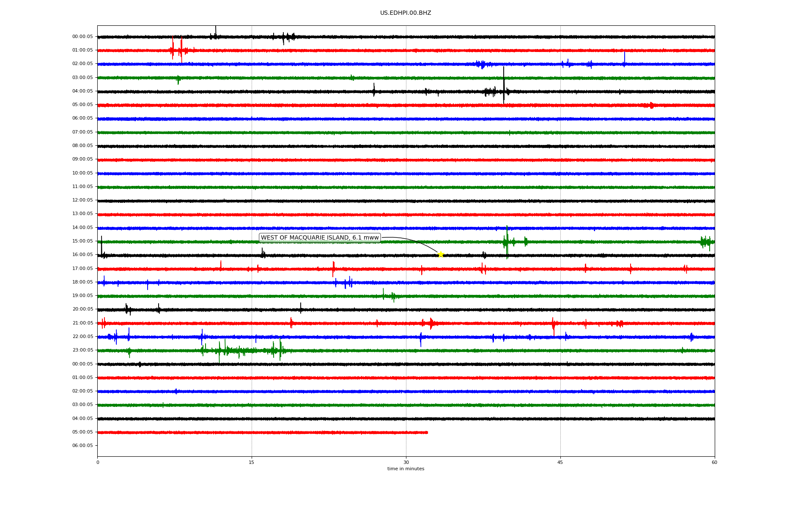
Task: Click the West of Macquarie Island 6.1 mww annotation
Action: 320,238
